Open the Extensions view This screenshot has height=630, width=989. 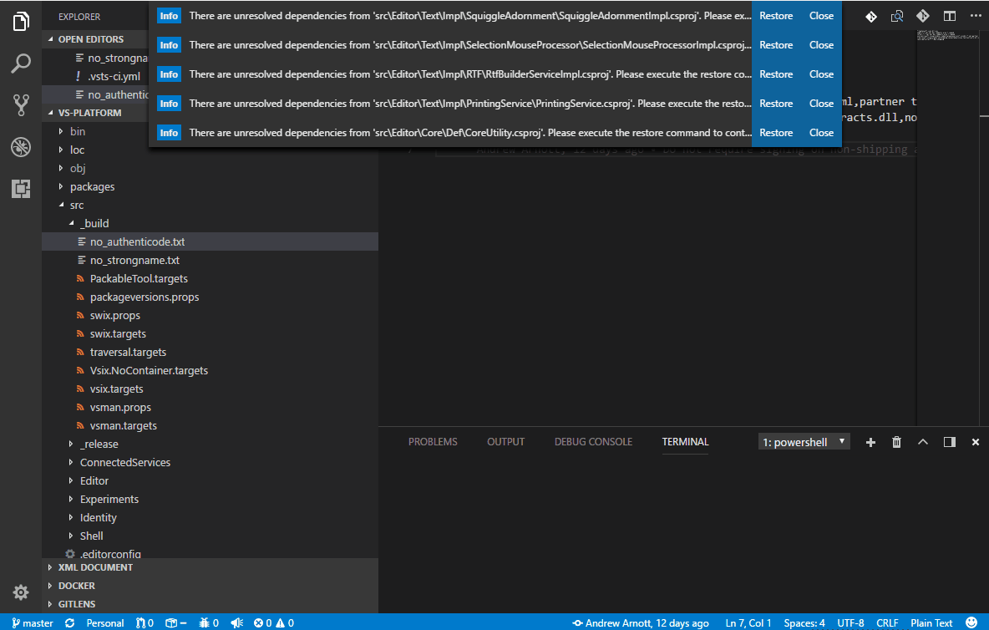coord(21,189)
